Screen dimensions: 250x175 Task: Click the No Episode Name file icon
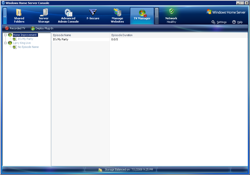pyautogui.click(x=15, y=47)
